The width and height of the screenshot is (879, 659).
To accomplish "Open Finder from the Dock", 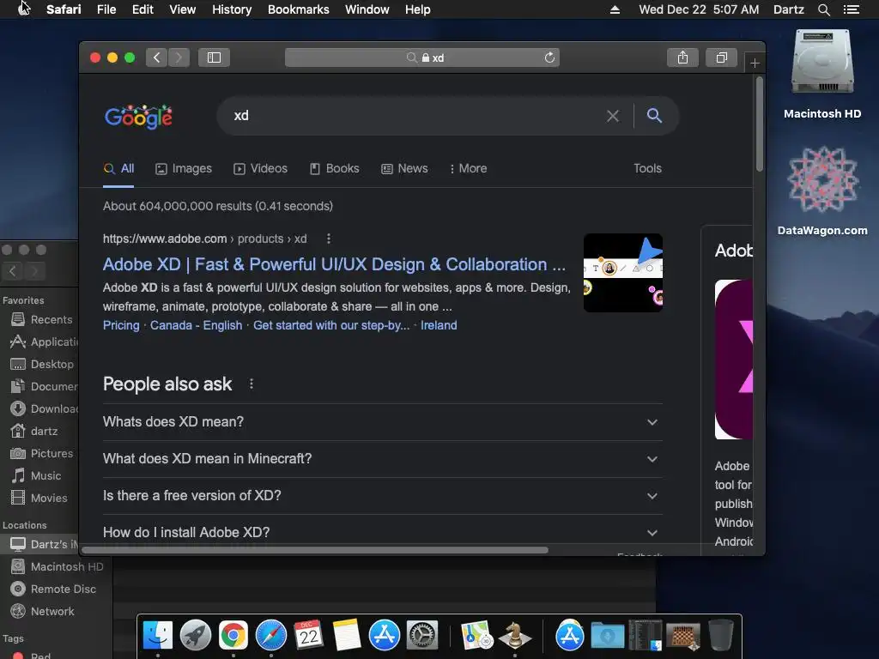I will (158, 635).
